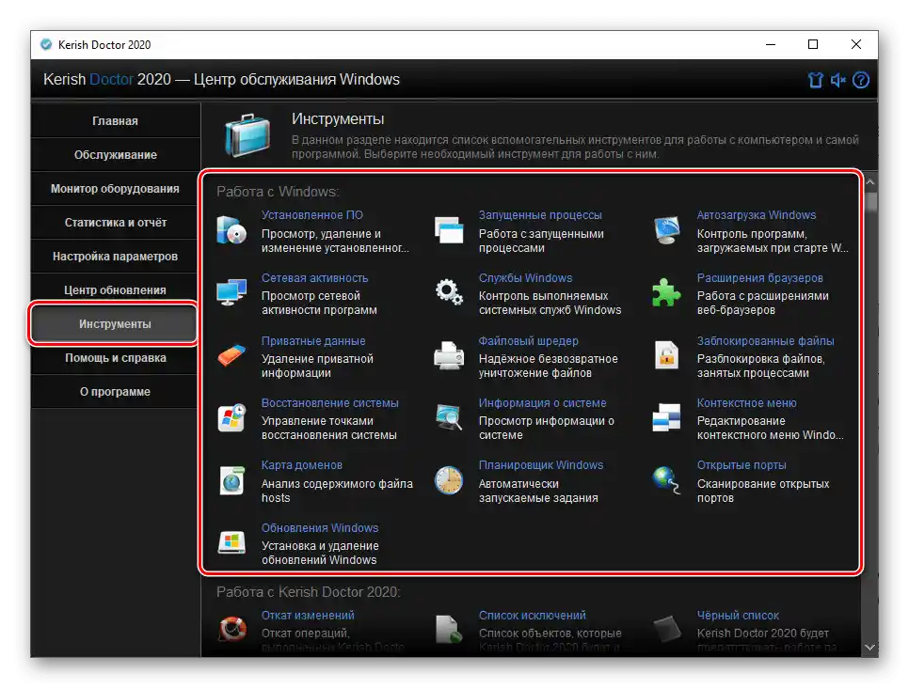This screenshot has width=909, height=688.
Task: Maximize the Kerish Doctor 2020 window
Action: click(x=813, y=44)
